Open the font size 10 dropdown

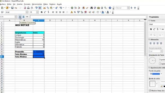click(37, 12)
